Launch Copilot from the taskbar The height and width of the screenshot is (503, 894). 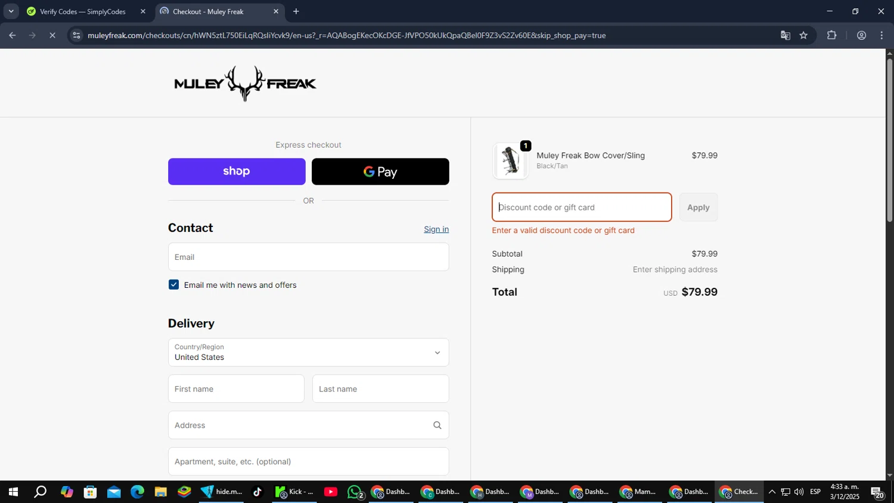point(67,492)
